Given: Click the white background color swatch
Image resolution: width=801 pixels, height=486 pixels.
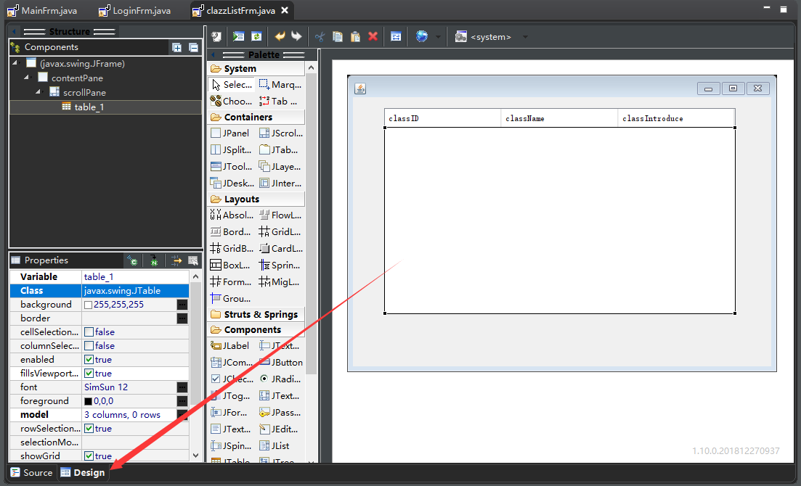Looking at the screenshot, I should pos(89,305).
